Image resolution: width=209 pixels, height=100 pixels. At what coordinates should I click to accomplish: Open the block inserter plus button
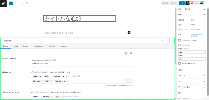click(x=11, y=3)
